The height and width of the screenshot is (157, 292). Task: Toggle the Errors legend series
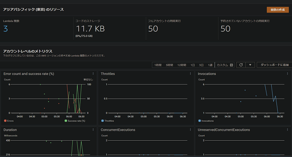9,121
